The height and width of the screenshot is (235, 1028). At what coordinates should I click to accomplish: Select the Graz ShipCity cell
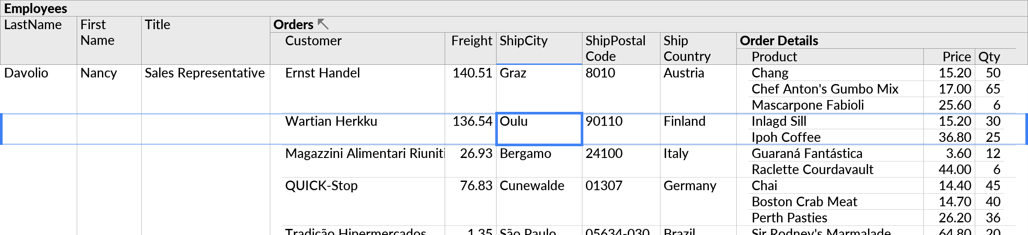coord(539,89)
